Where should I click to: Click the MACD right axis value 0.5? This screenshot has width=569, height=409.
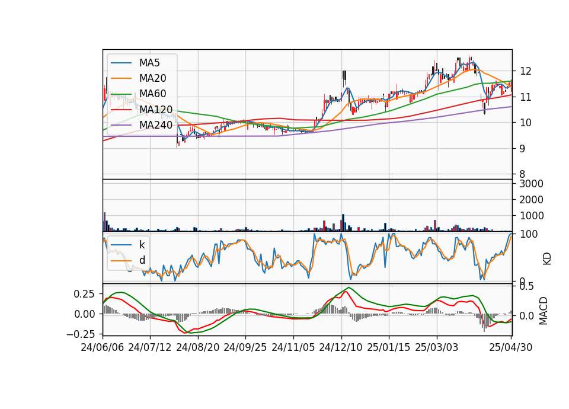coord(526,287)
